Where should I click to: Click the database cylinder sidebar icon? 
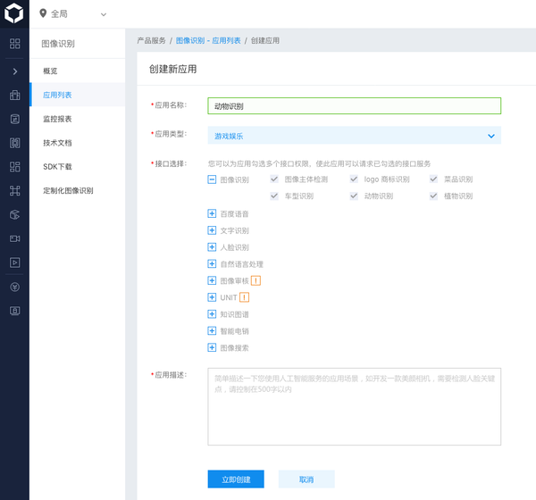click(x=14, y=119)
